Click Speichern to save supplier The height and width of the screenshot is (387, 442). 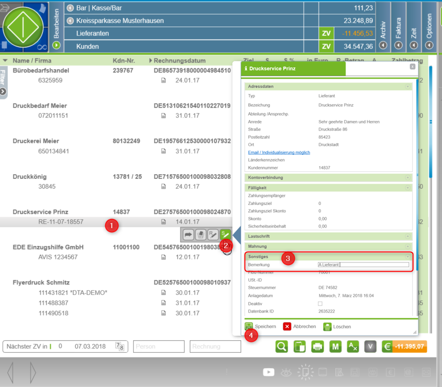[x=260, y=327]
